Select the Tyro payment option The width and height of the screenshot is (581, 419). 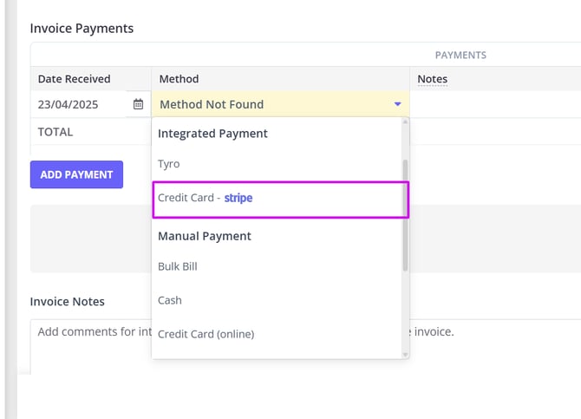point(169,163)
